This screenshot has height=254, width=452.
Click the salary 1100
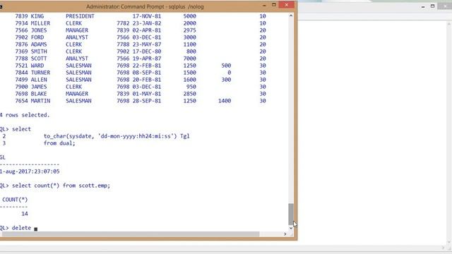tap(190, 44)
